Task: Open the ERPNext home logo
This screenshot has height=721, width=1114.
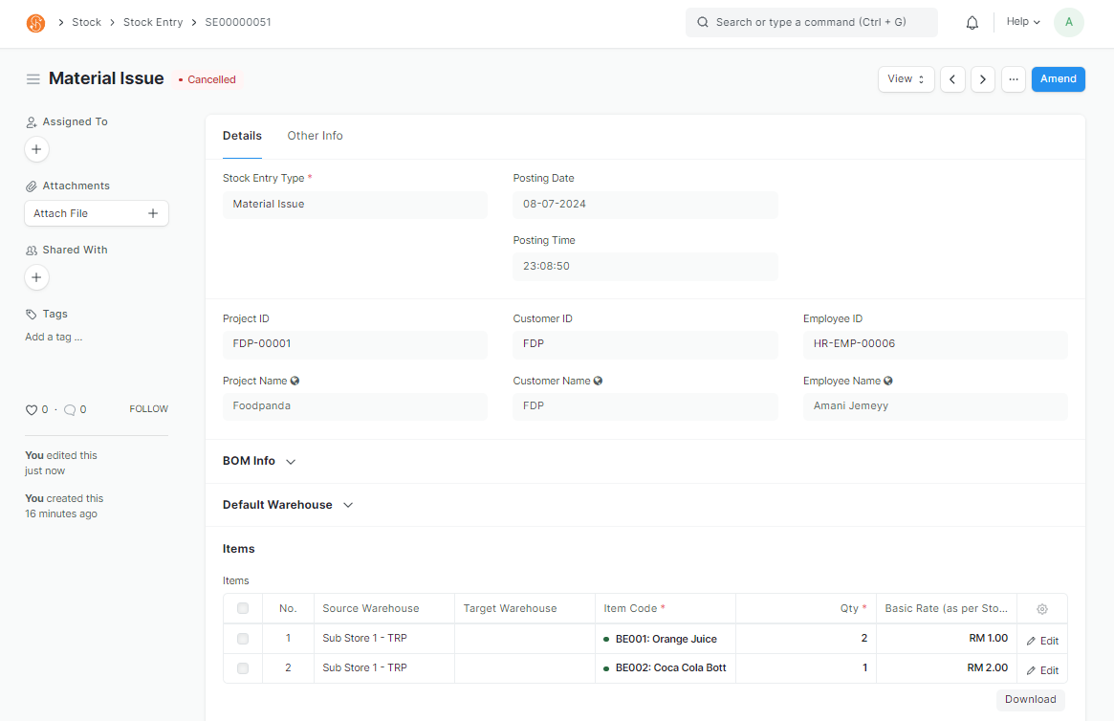Action: tap(35, 23)
